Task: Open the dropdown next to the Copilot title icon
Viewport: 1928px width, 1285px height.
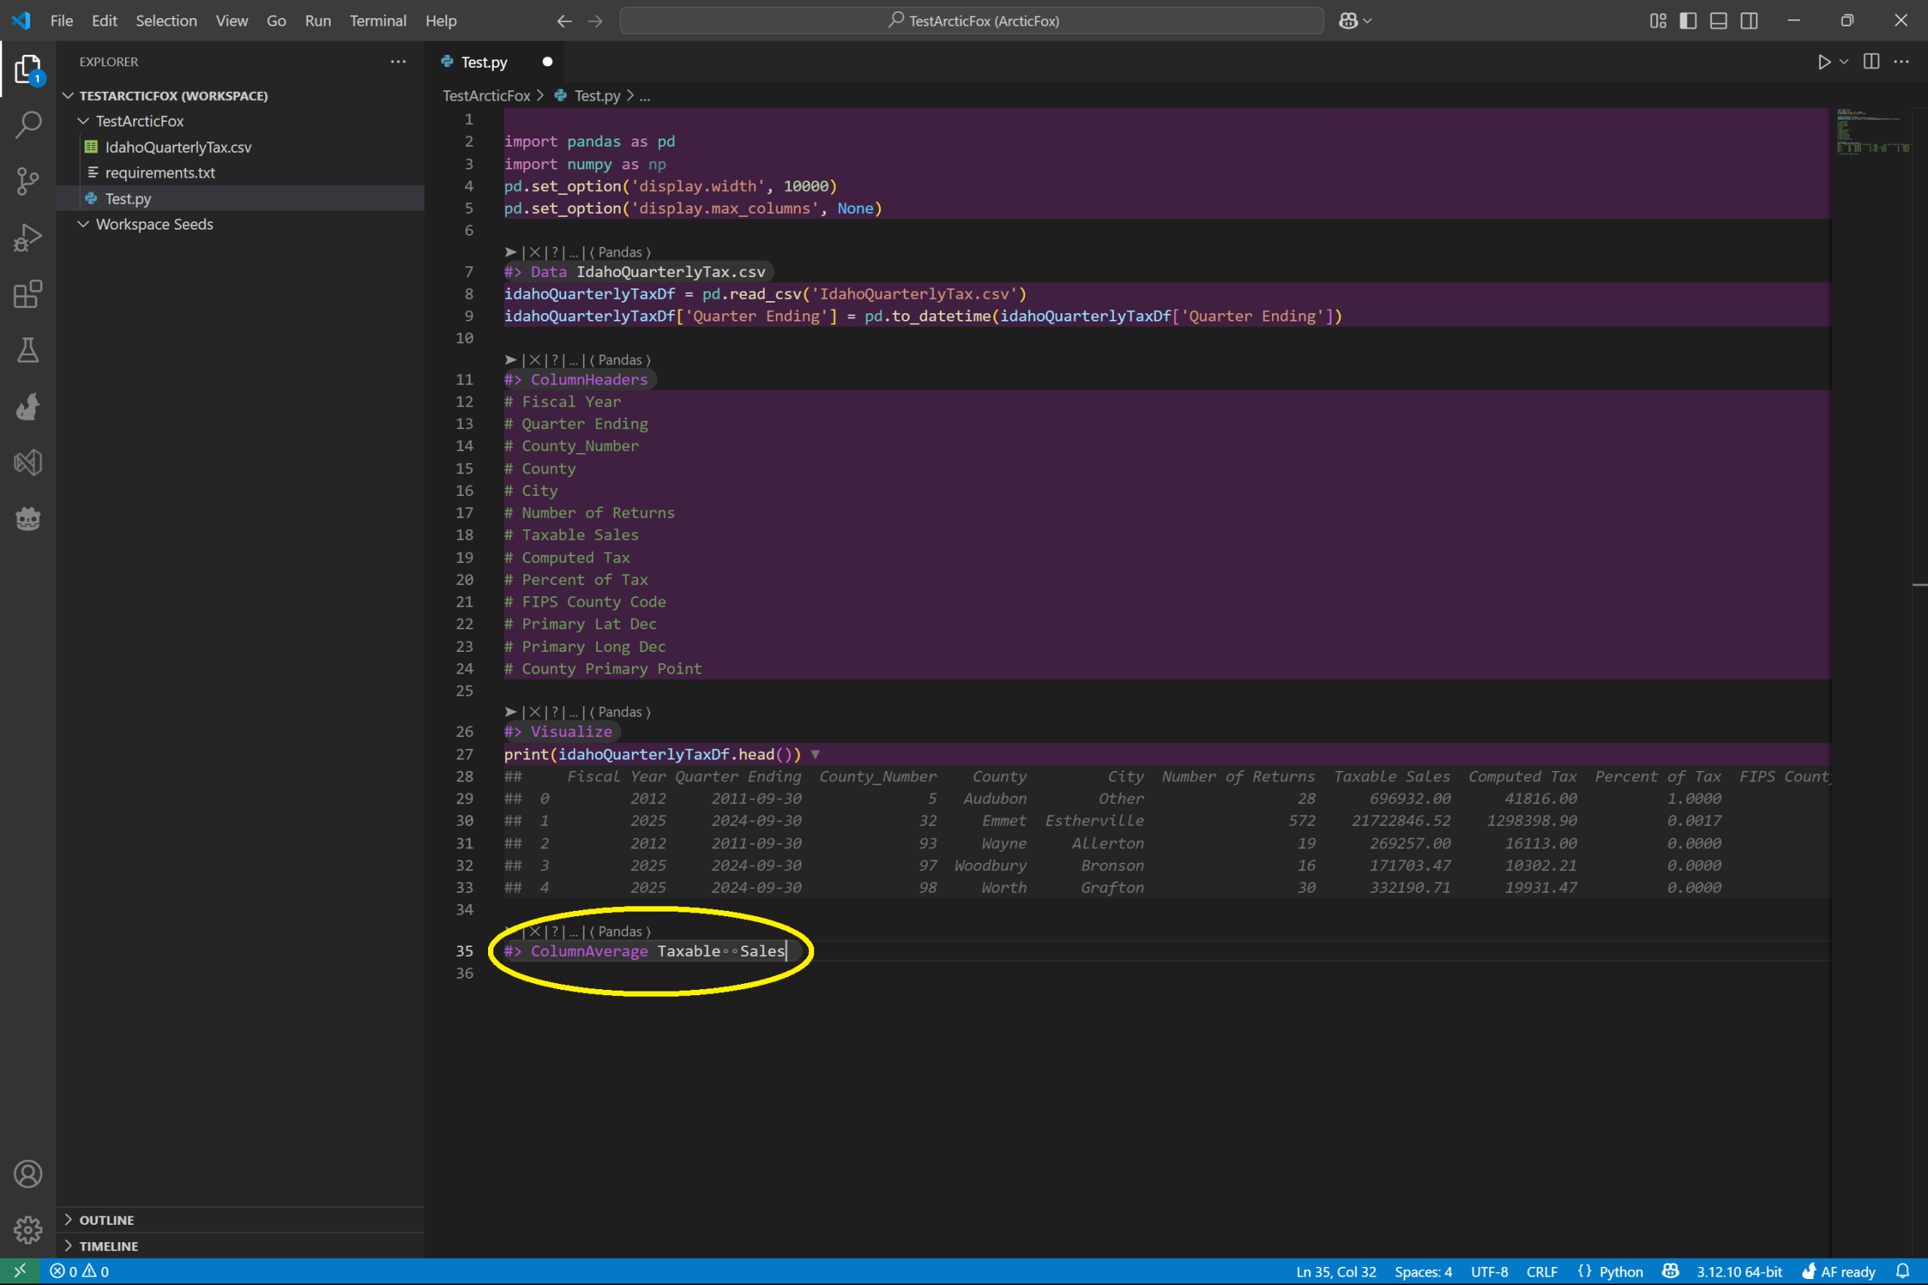Action: [1368, 20]
